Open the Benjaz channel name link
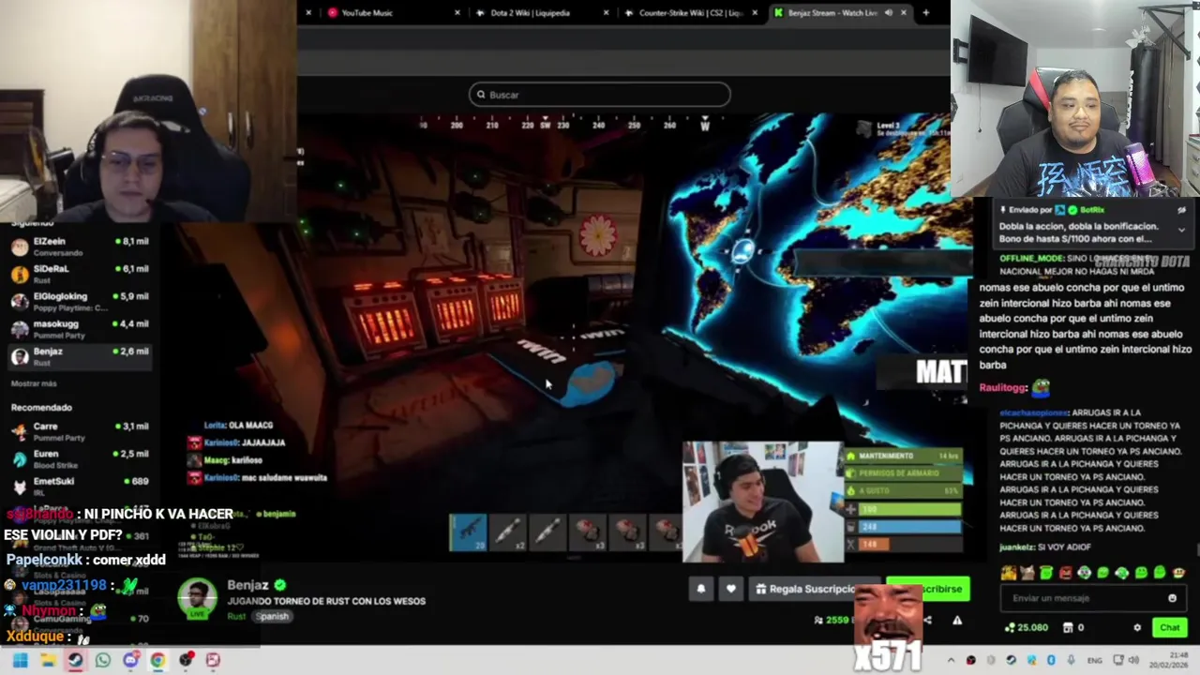Screen dimensions: 1200x675 pyautogui.click(x=247, y=585)
